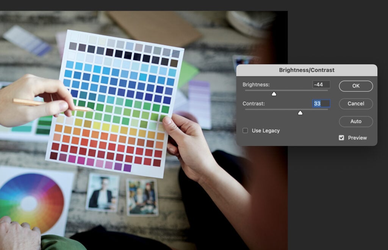Select the Brightness value field showing -44
388x250 pixels.
pos(322,84)
